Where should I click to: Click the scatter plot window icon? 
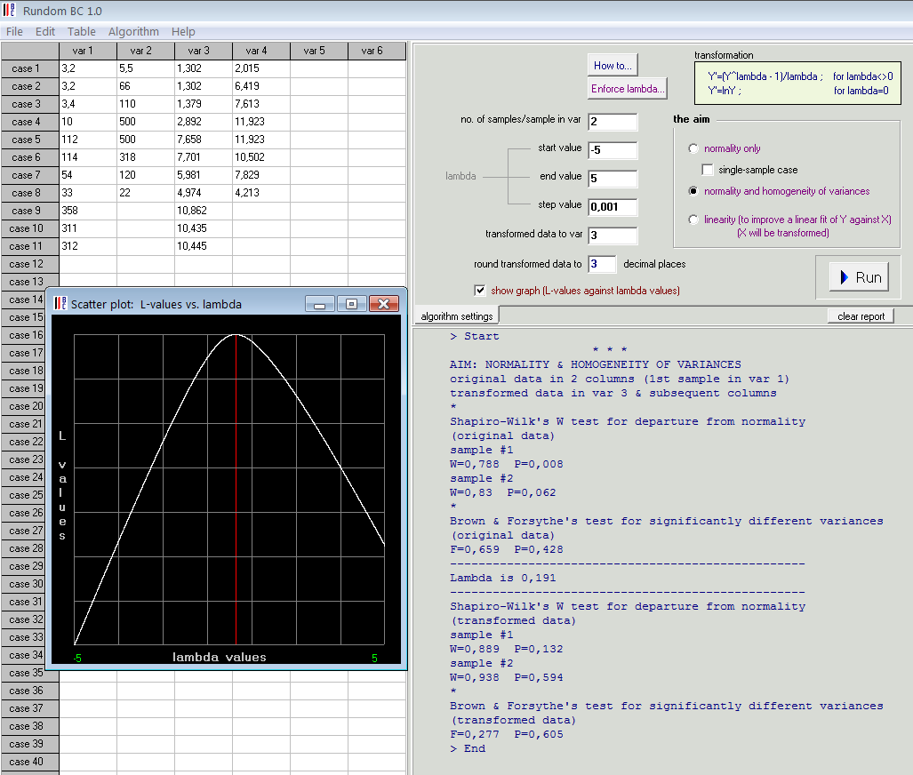61,304
